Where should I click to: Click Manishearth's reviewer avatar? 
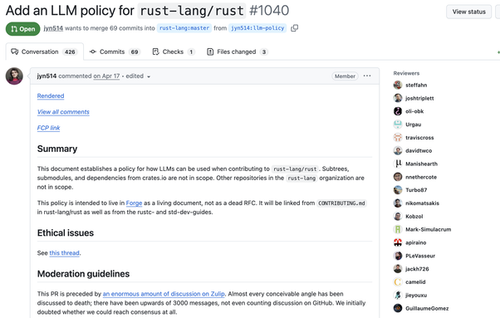[x=398, y=164]
